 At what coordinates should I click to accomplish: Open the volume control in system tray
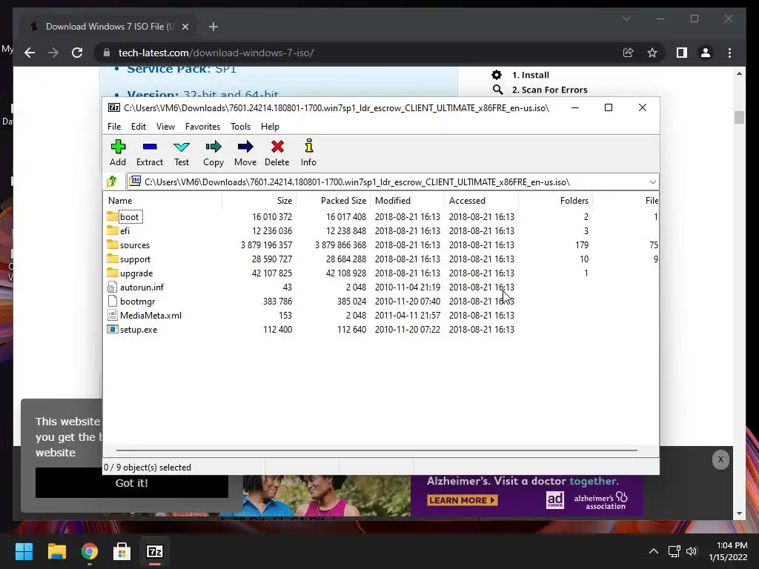tap(692, 551)
